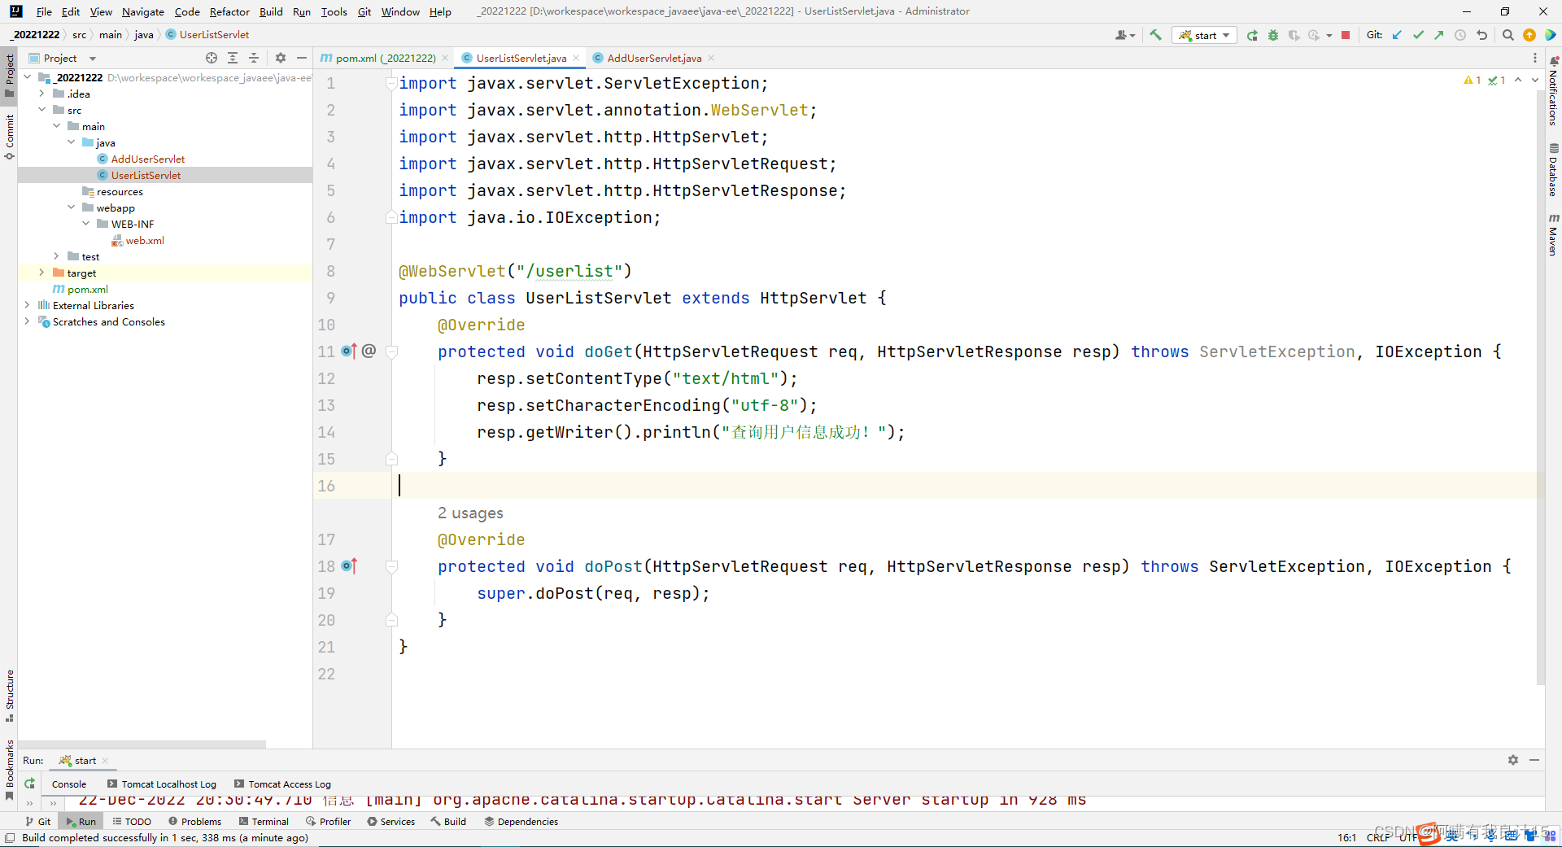Click the Git Push arrow icon
Viewport: 1562px width, 847px height.
tap(1439, 35)
